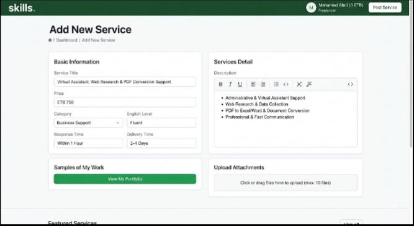Image resolution: width=414 pixels, height=226 pixels.
Task: Click the AI sparkle icon in editor toolbar
Action: 299,84
